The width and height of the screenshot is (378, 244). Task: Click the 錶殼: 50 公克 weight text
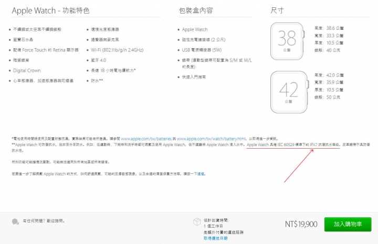328,97
